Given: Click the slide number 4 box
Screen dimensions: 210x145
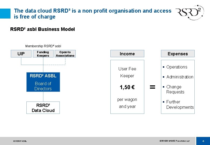Looking at the screenshot, I should tap(203, 141).
